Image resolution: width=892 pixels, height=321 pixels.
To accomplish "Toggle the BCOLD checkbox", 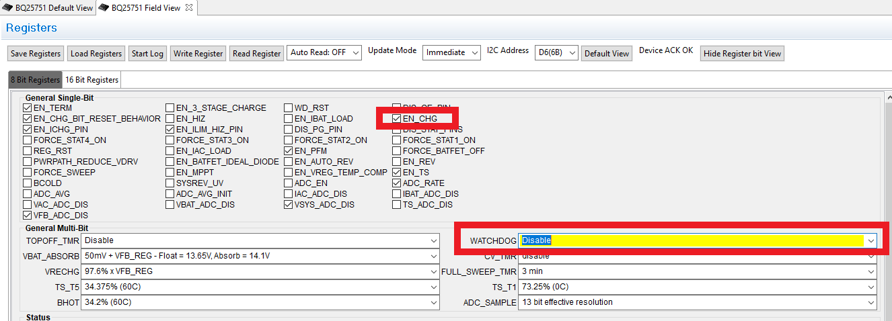I will pyautogui.click(x=28, y=183).
